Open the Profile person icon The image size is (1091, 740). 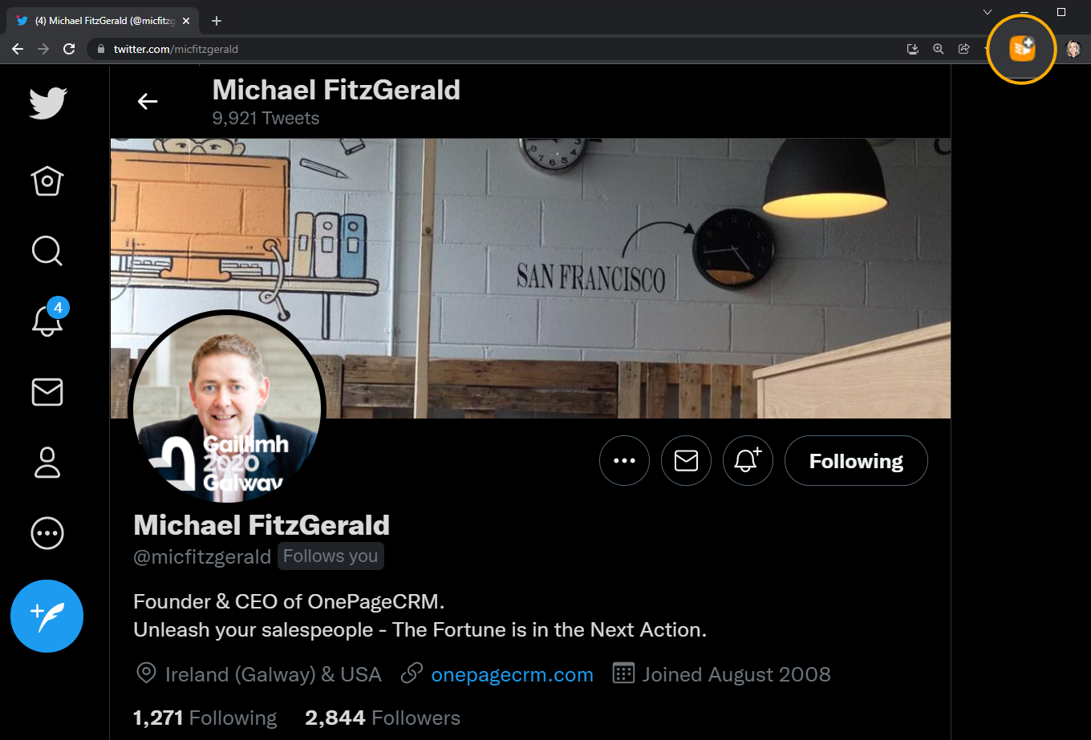pos(47,463)
